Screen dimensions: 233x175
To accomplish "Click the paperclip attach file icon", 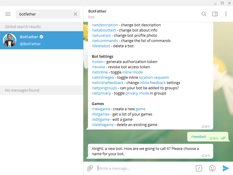I will [90, 168].
